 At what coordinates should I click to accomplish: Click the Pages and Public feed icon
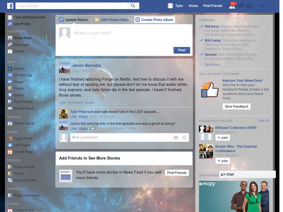(10, 195)
